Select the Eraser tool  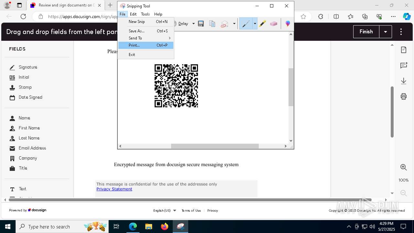(274, 24)
